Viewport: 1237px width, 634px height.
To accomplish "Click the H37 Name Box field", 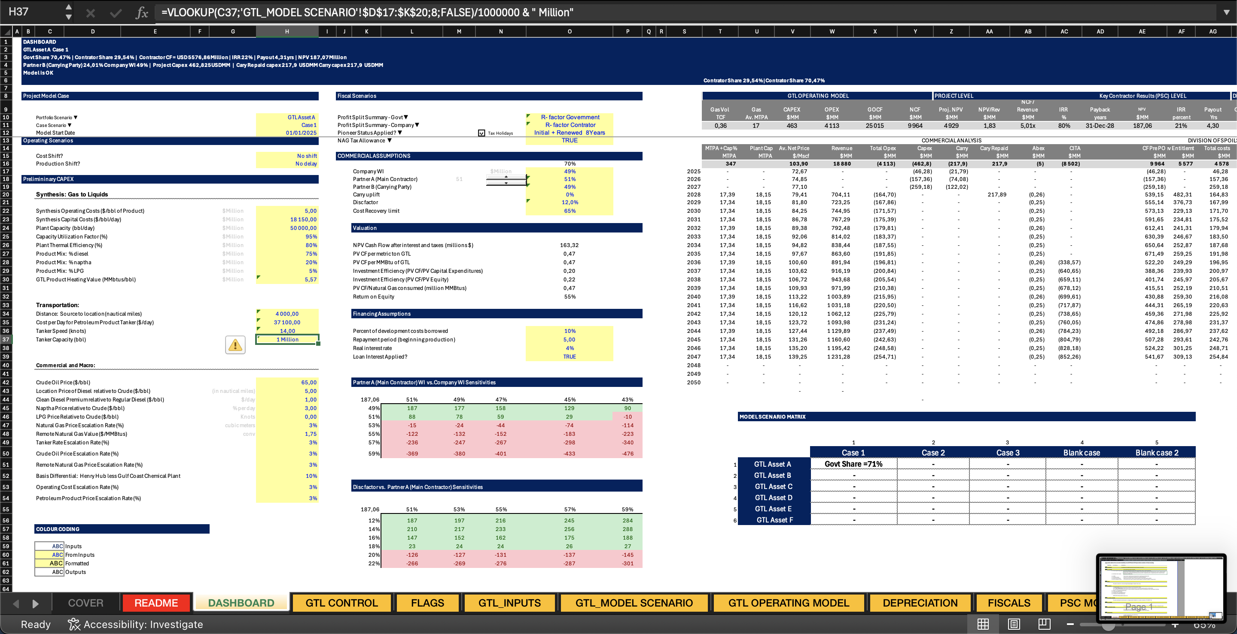I will (x=32, y=12).
